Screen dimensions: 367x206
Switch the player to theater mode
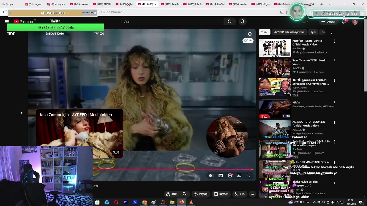239,176
